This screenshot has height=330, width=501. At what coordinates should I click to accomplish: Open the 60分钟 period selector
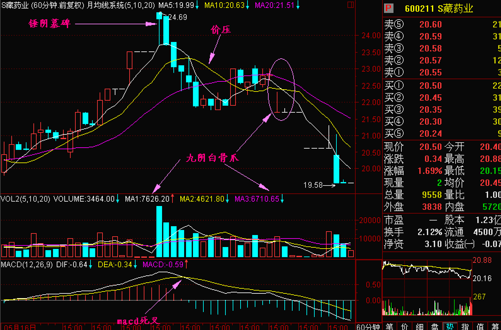point(368,327)
